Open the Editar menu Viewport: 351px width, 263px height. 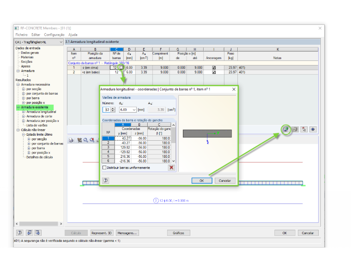[x=36, y=35]
